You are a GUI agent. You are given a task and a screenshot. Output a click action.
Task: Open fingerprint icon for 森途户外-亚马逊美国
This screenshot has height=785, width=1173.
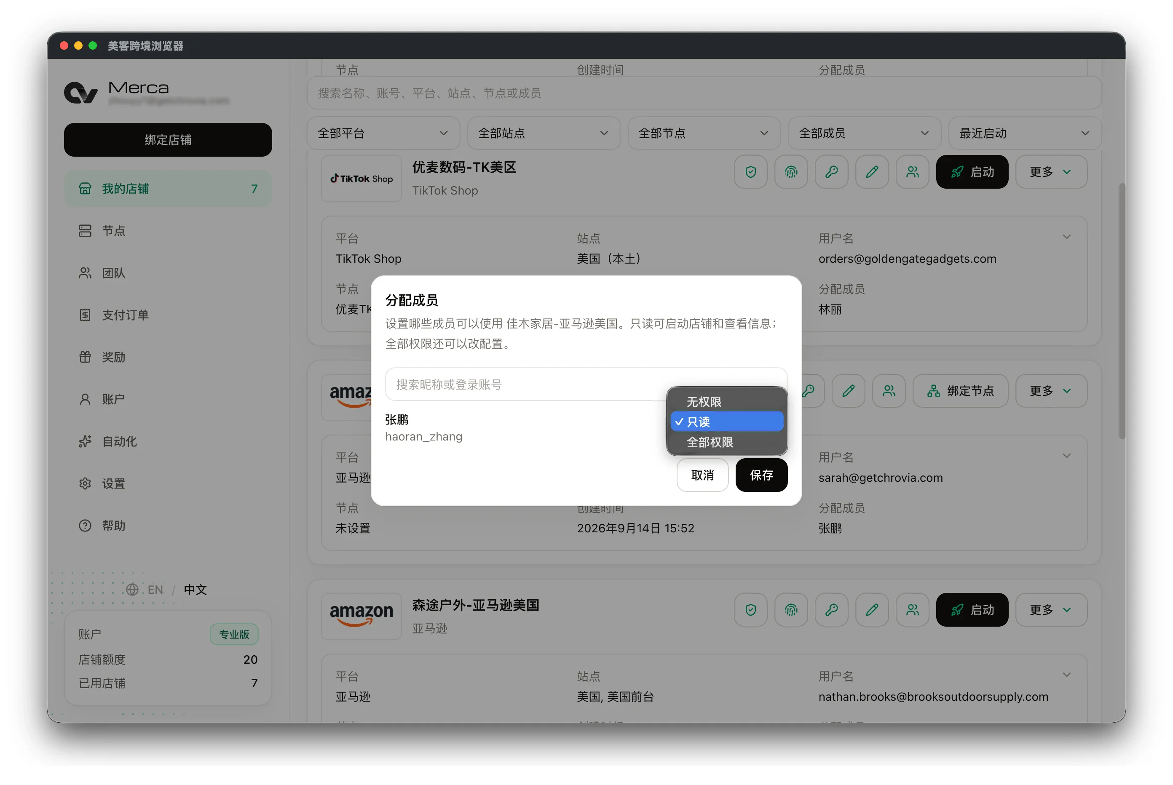(791, 610)
